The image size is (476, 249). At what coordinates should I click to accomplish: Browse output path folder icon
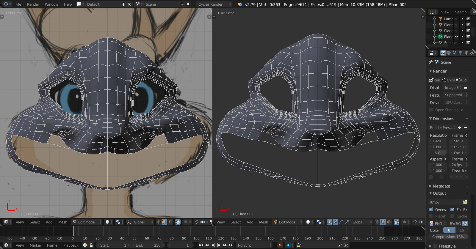[x=465, y=202]
